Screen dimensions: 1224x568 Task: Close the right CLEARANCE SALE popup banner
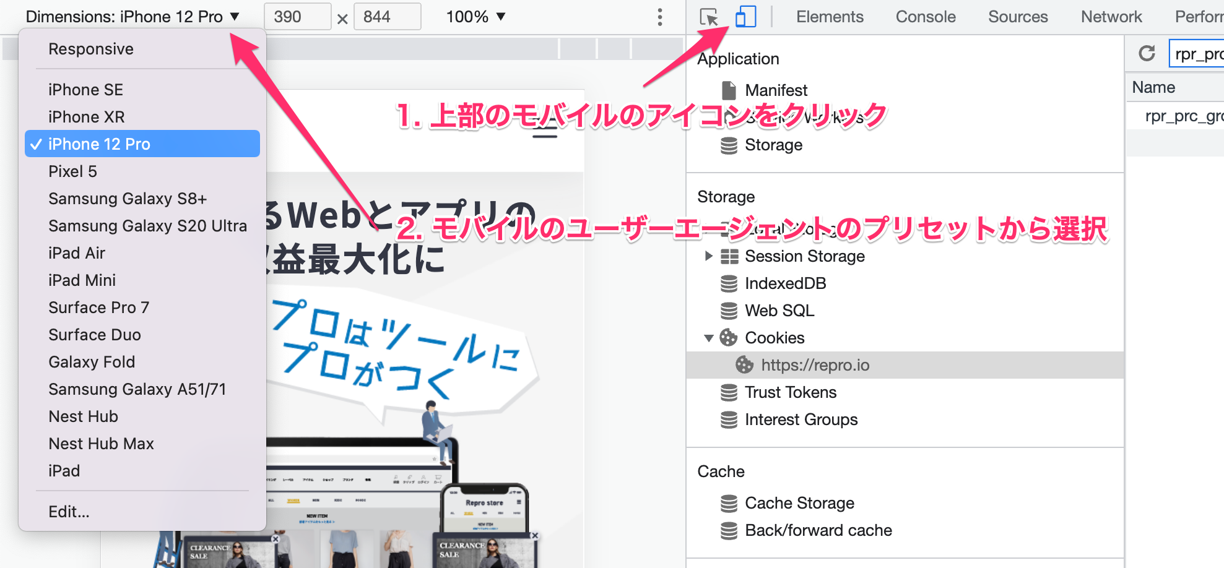click(535, 536)
